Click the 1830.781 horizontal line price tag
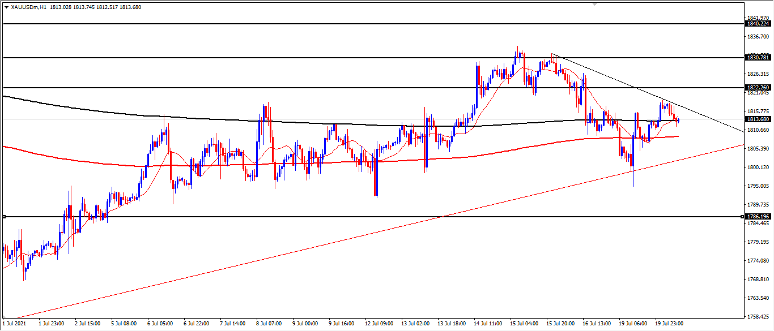Screen dimensions: 774x331 coord(759,57)
